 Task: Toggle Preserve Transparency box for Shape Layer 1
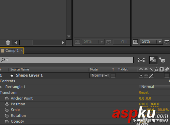click(113, 76)
